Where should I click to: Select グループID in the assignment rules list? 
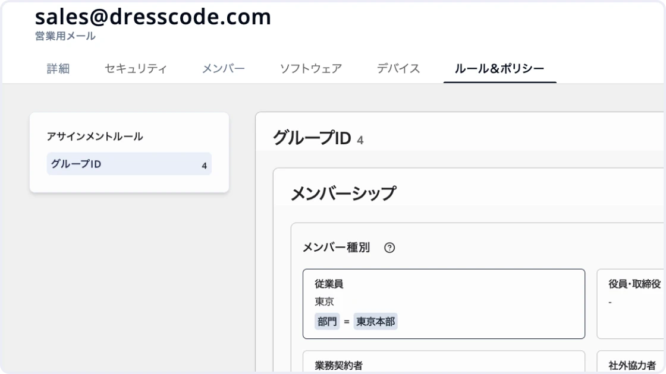click(129, 164)
